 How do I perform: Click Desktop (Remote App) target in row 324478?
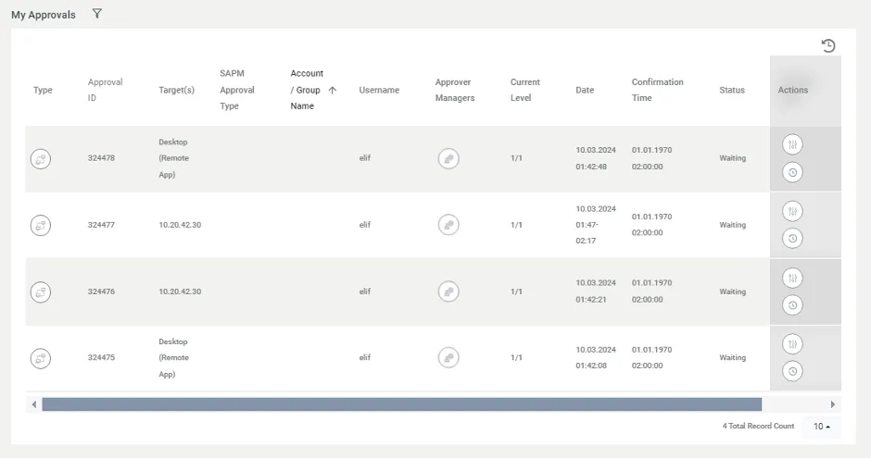coord(174,158)
